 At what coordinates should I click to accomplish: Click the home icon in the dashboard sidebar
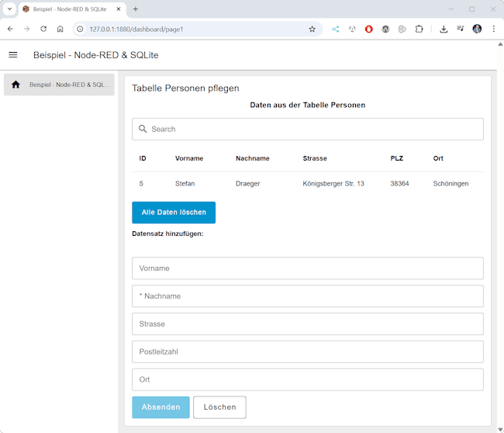[x=16, y=85]
